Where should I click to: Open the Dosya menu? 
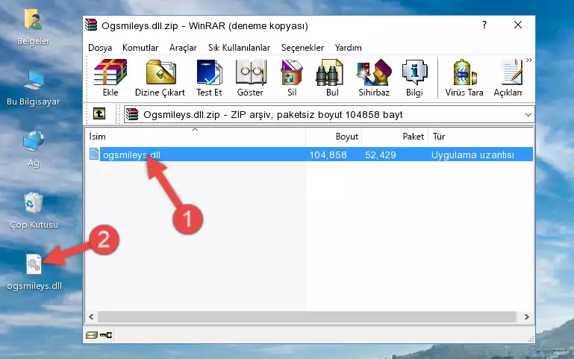point(100,48)
